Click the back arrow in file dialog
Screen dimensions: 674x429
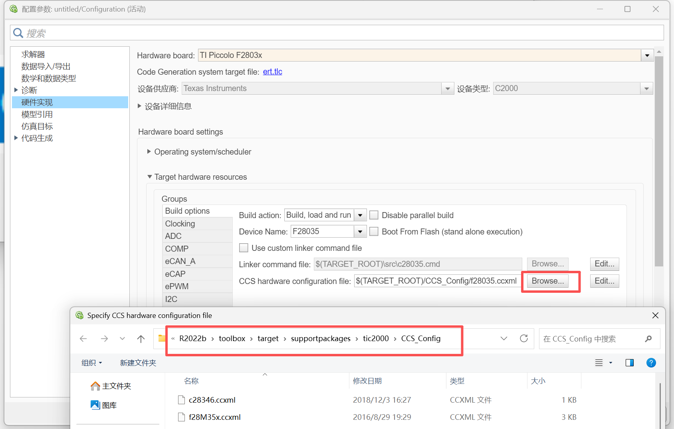pyautogui.click(x=83, y=339)
